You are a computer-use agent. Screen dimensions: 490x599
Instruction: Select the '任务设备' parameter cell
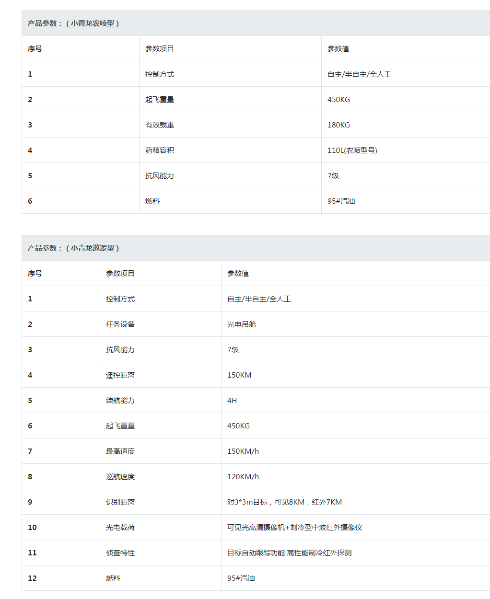pos(120,324)
